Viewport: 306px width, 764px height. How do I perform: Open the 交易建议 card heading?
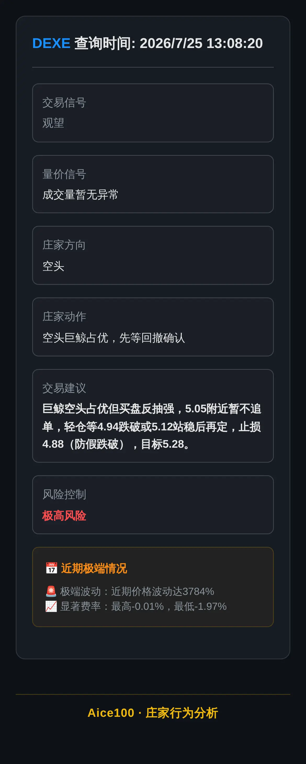pyautogui.click(x=64, y=388)
